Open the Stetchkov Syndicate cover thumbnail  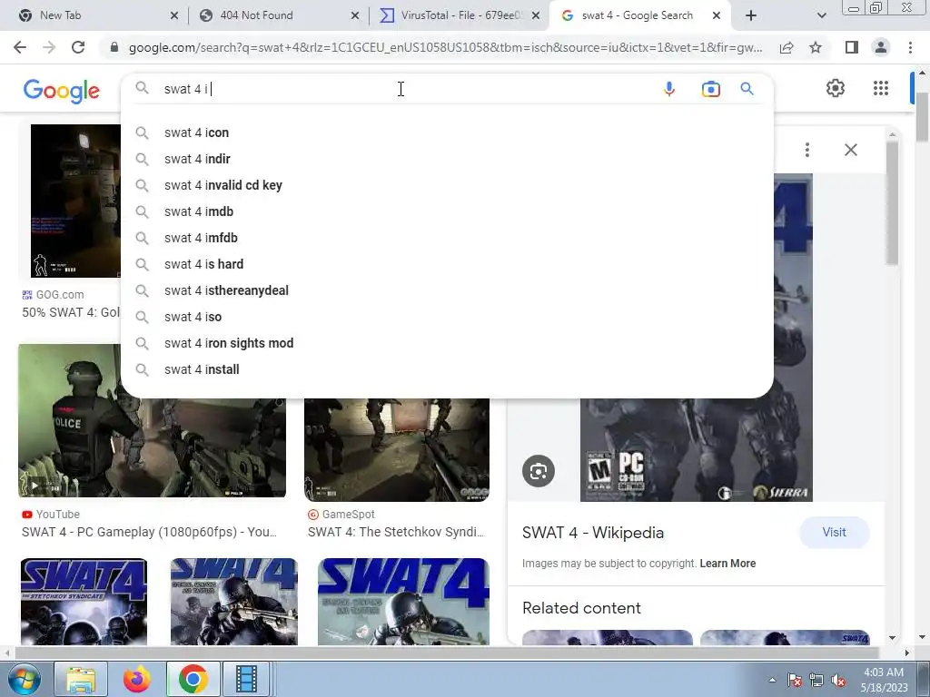click(x=84, y=602)
